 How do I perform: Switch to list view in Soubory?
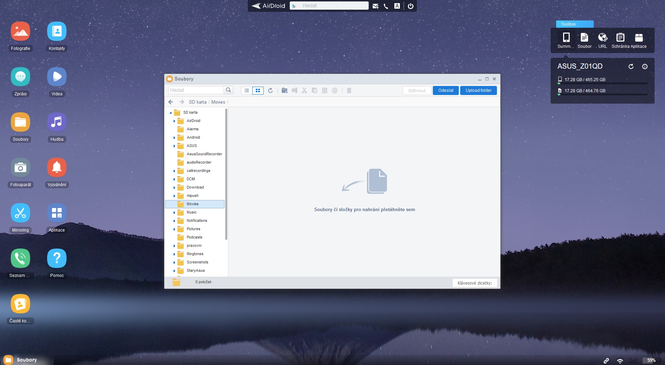pyautogui.click(x=247, y=90)
